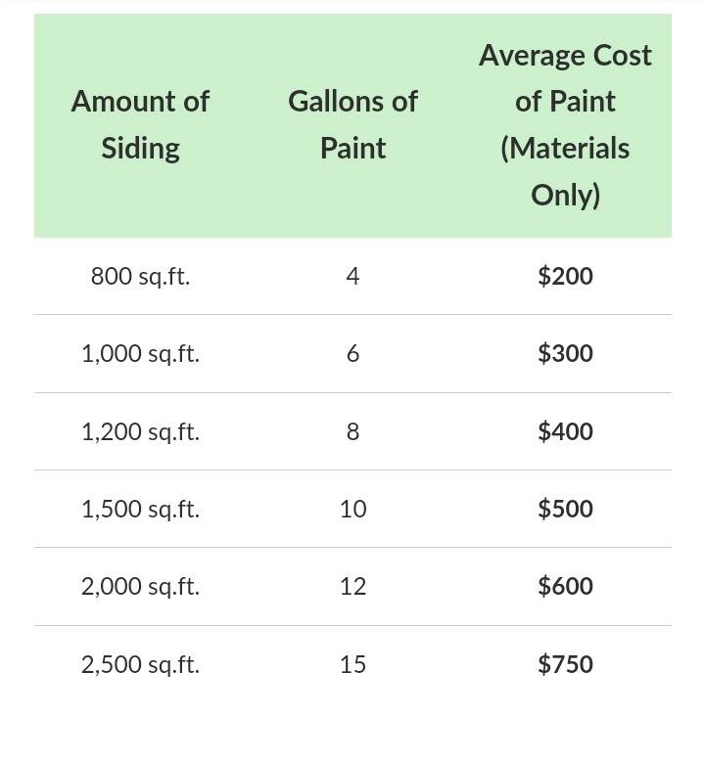Click the 'Amount of Siding' column header
The image size is (705, 761).
pos(140,124)
